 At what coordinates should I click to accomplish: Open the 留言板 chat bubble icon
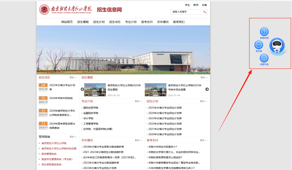point(259,45)
